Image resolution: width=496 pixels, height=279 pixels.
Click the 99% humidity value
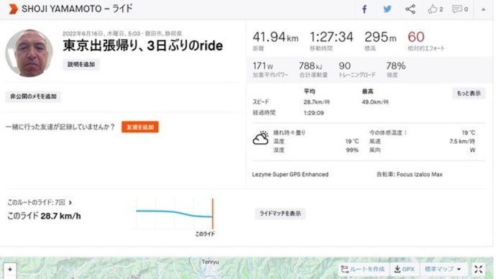click(352, 150)
